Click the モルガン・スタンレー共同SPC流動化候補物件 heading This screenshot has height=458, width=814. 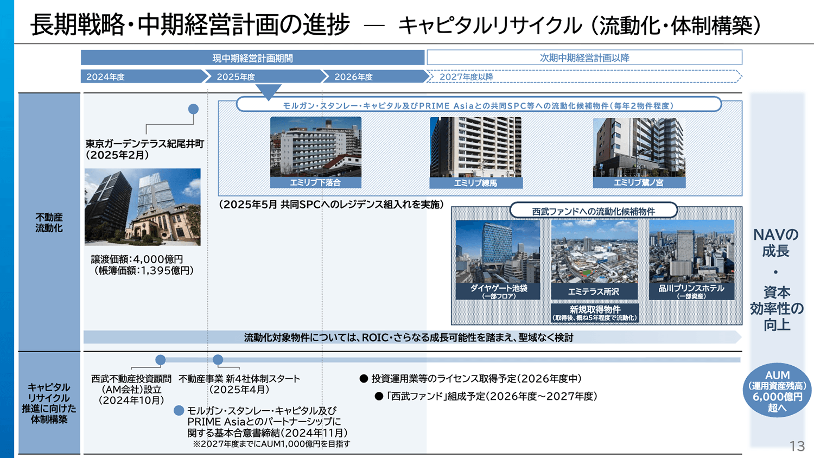(x=479, y=105)
